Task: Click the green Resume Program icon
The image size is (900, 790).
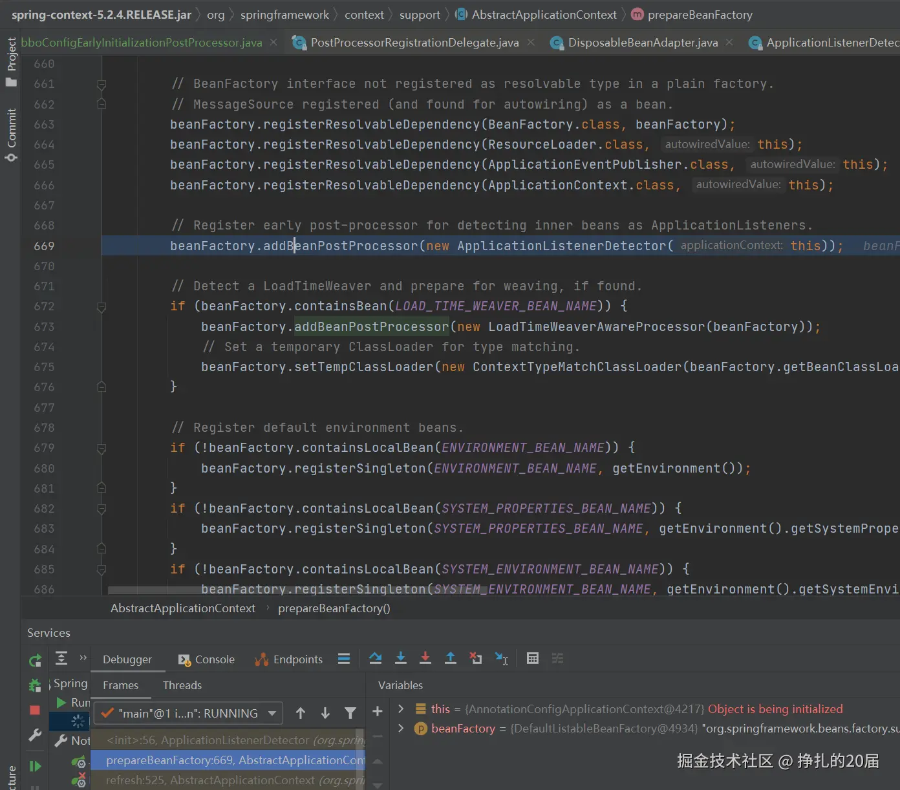Action: (35, 766)
